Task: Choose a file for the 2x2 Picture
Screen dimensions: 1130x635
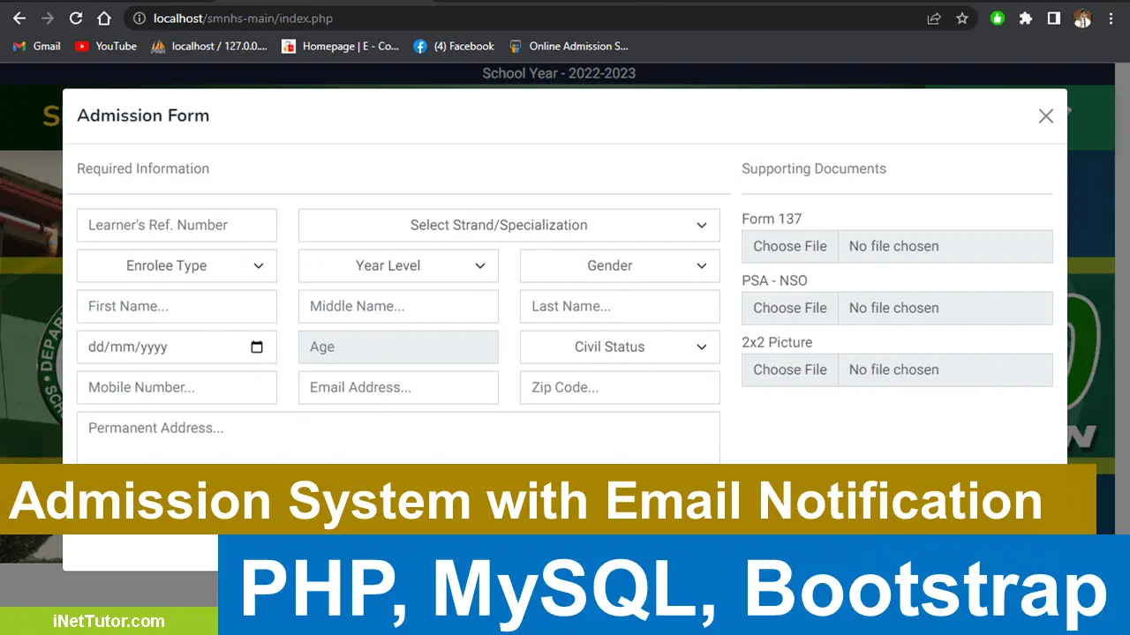Action: pos(789,370)
